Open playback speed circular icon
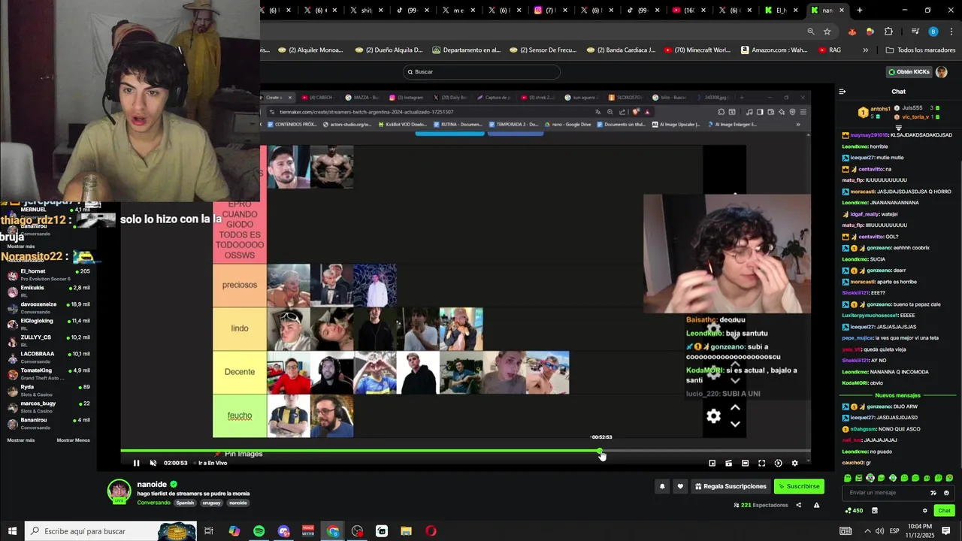962x541 pixels. [778, 463]
